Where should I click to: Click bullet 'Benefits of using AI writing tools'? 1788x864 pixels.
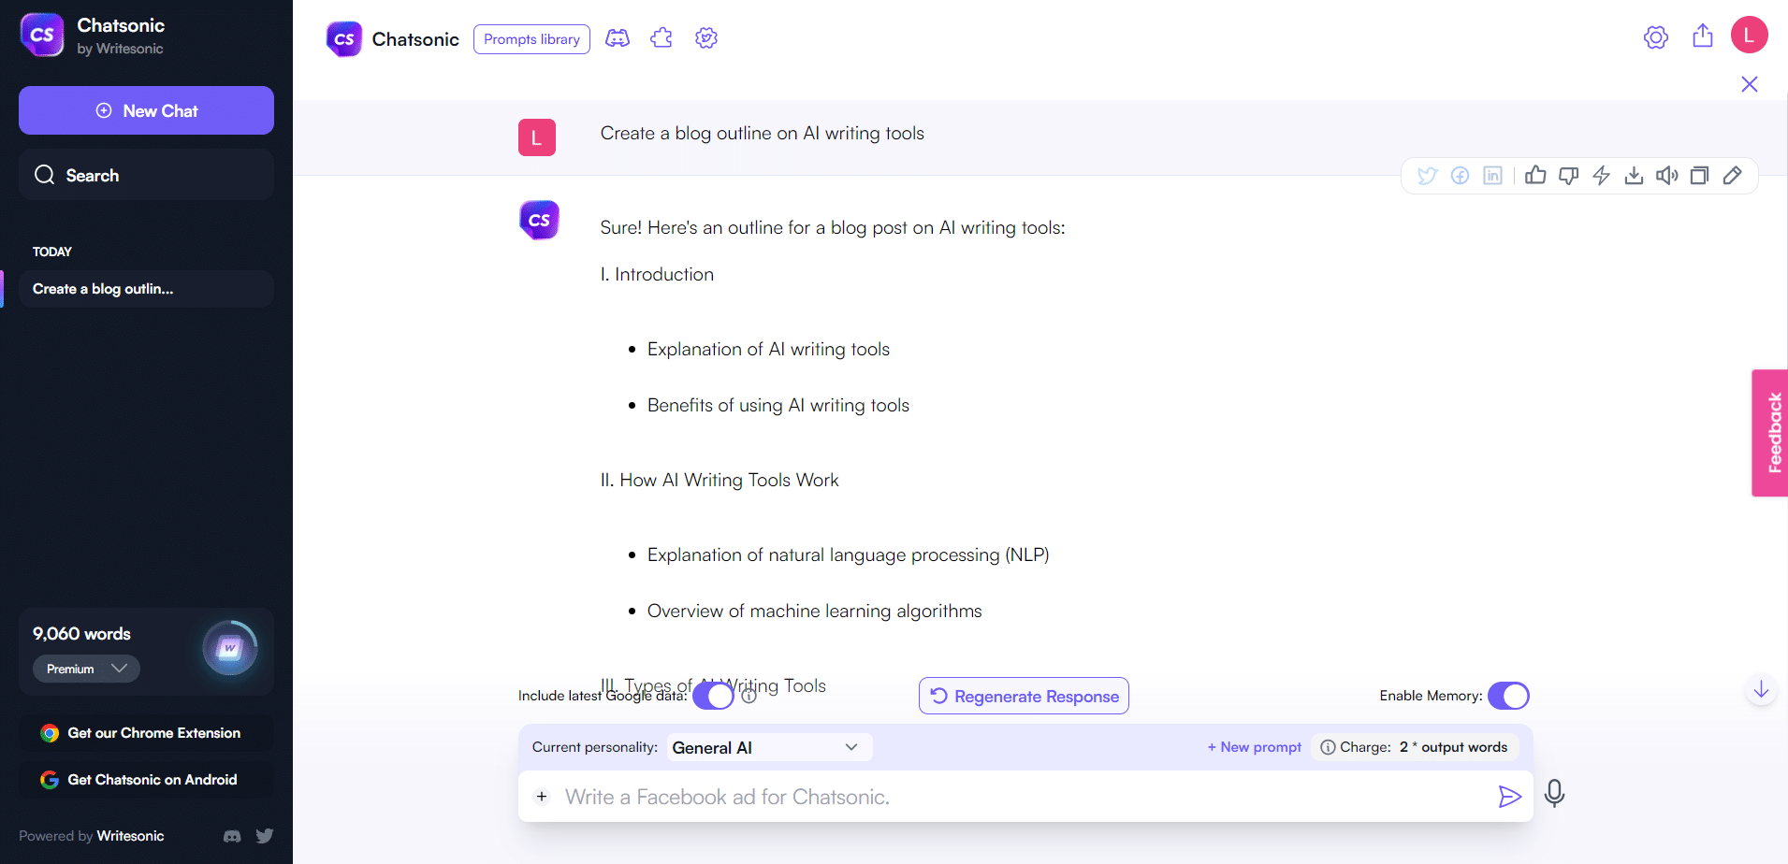tap(778, 405)
